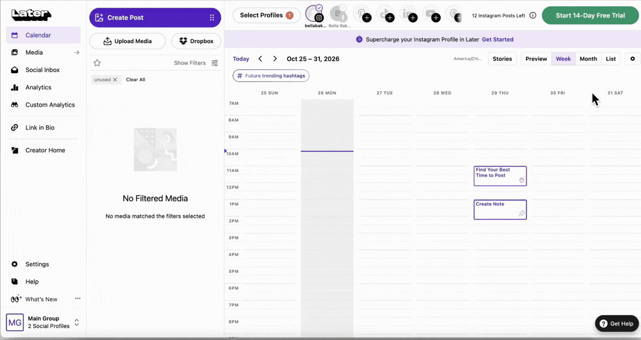This screenshot has height=340, width=641.
Task: Open Link in Bio page
Action: (43, 127)
